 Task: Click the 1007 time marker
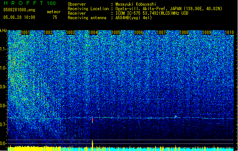pyautogui.click(x=161, y=32)
